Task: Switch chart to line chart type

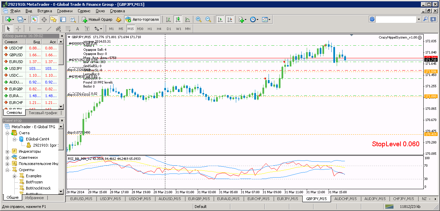Action: 187,19
